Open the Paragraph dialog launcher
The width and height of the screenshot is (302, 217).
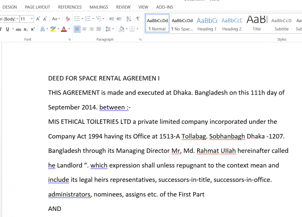click(140, 40)
